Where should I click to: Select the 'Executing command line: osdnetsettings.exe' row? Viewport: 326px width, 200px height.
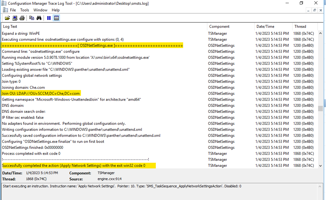tap(159, 39)
